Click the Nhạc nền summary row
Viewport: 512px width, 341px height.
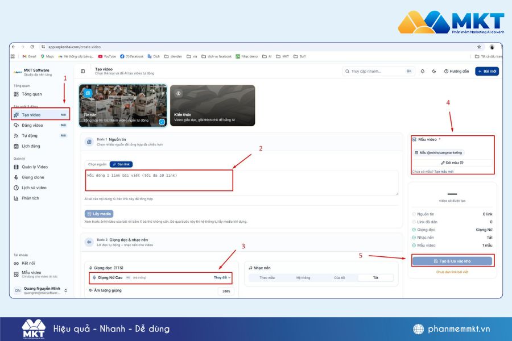click(x=452, y=238)
